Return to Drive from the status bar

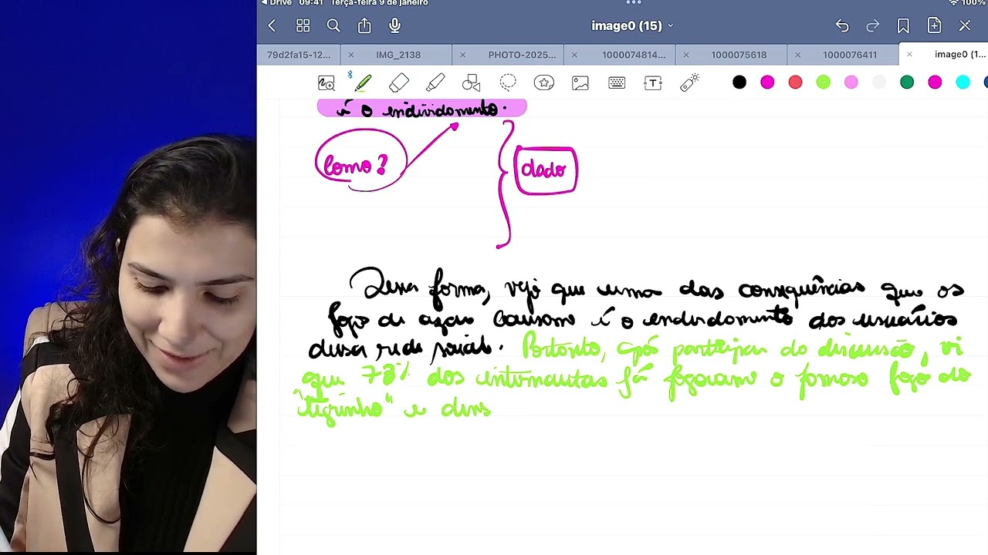coord(276,3)
